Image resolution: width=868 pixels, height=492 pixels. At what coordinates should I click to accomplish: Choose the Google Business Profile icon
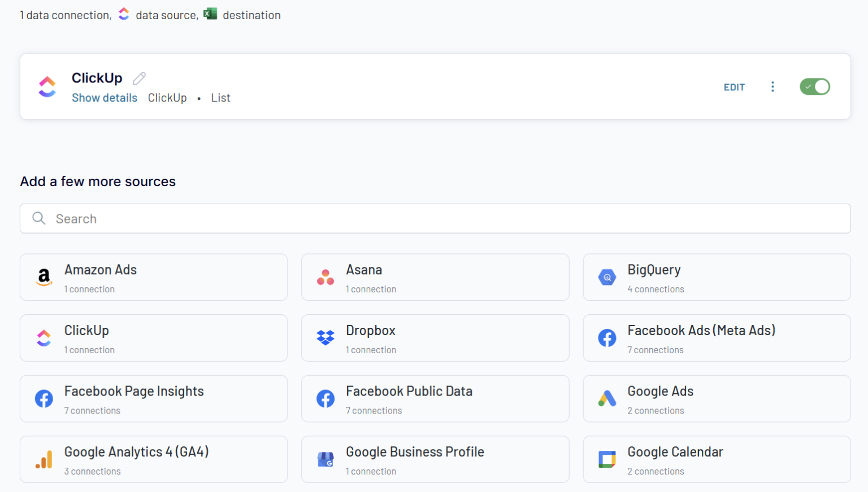[x=325, y=459]
